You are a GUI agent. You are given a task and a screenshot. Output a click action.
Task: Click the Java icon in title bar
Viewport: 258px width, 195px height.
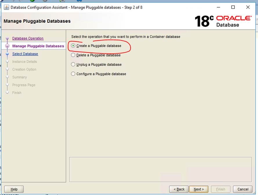click(x=6, y=8)
